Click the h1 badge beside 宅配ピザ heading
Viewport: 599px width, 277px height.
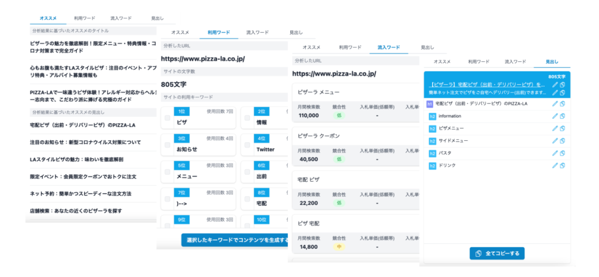click(x=430, y=104)
